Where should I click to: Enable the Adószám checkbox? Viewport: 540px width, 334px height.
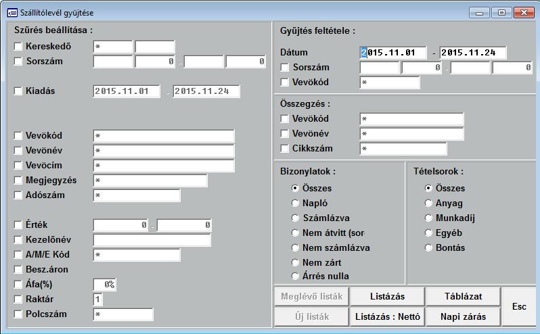pos(18,195)
